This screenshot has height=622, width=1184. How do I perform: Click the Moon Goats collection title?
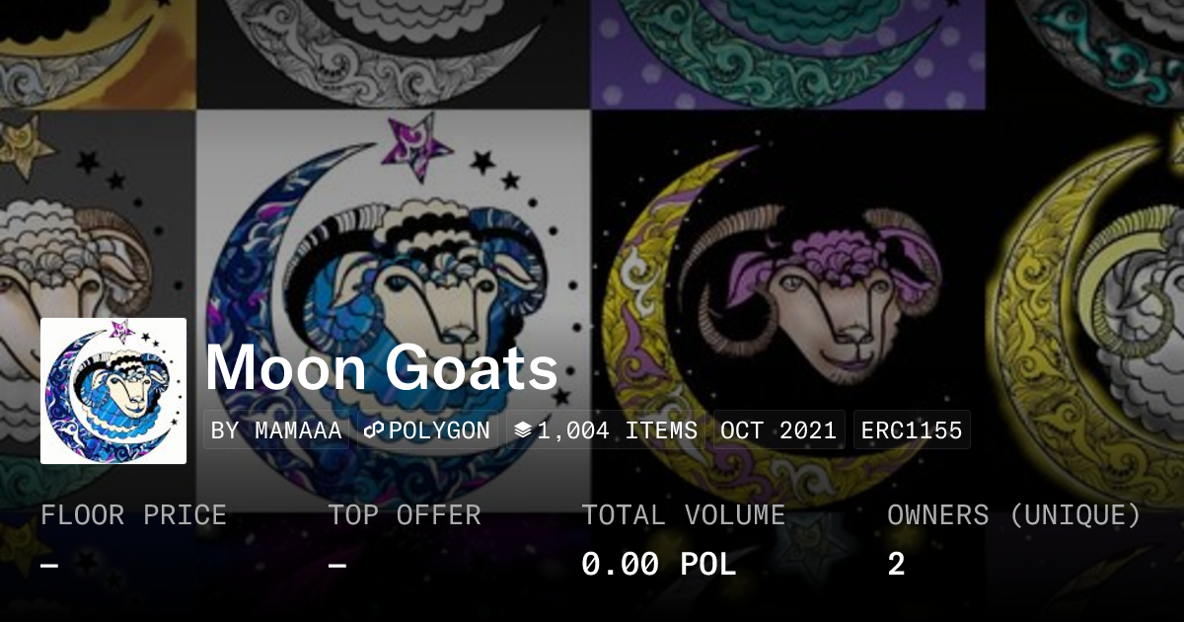[382, 368]
